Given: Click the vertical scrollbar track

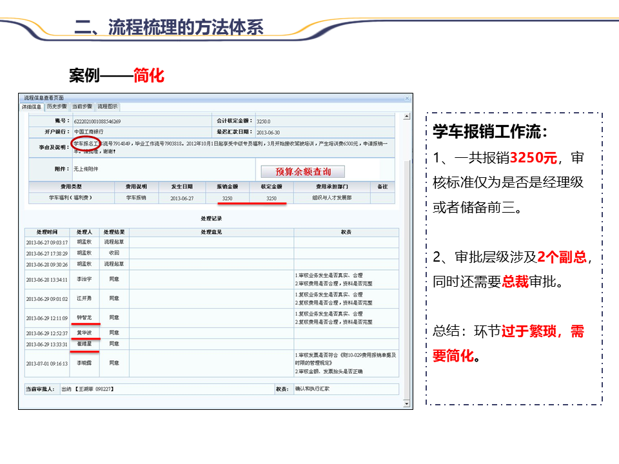Looking at the screenshot, I should (x=407, y=260).
